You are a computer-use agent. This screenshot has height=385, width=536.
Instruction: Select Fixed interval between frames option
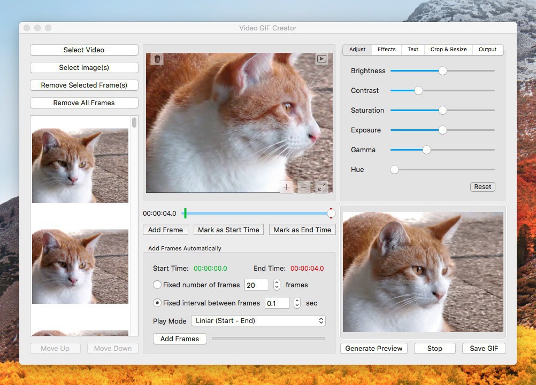(x=157, y=303)
